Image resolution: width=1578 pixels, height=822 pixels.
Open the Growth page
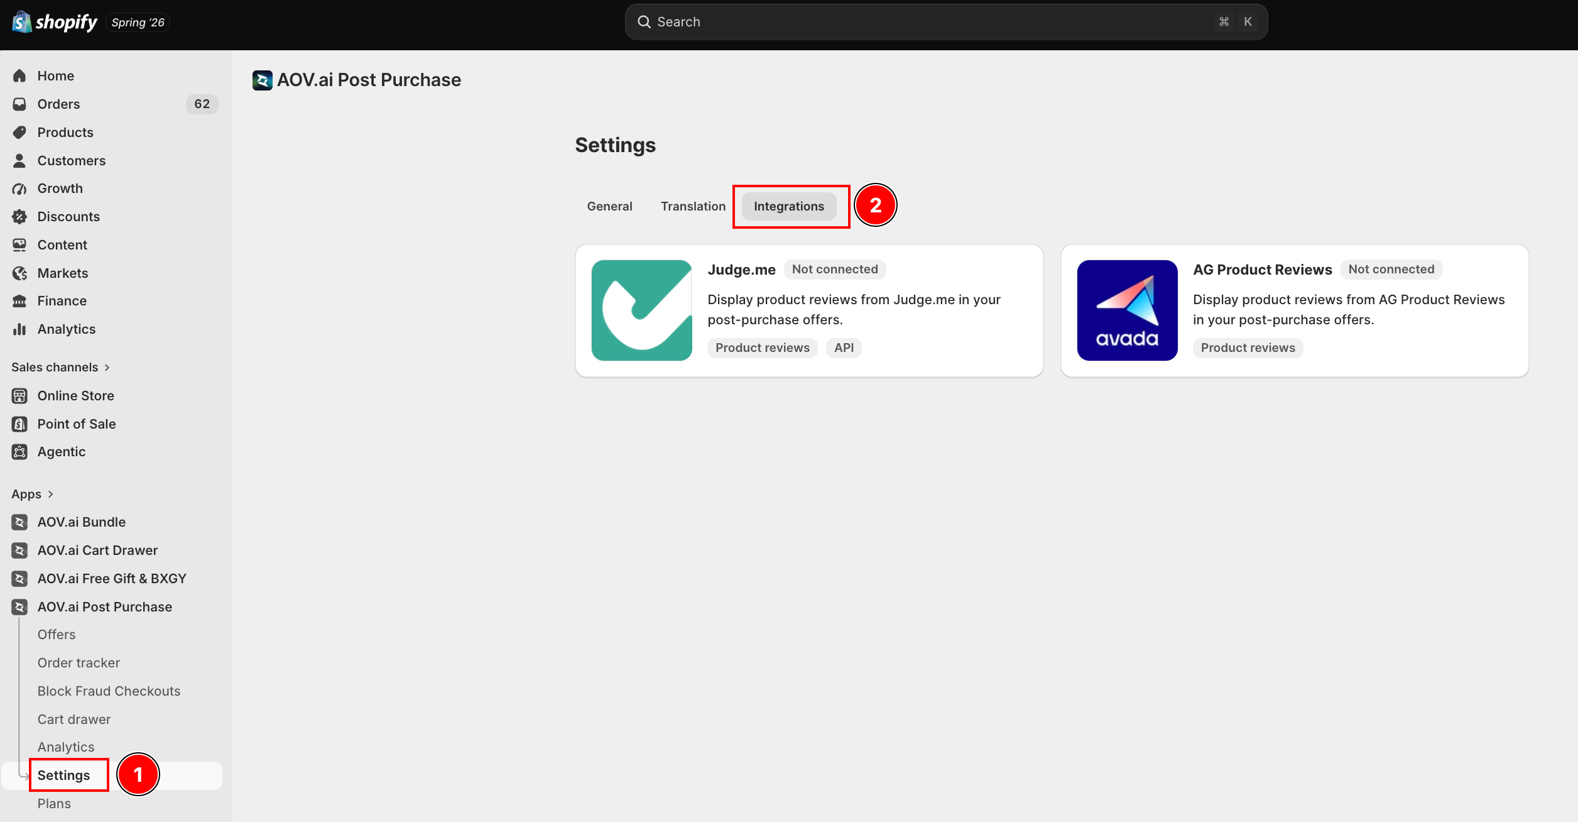click(60, 189)
